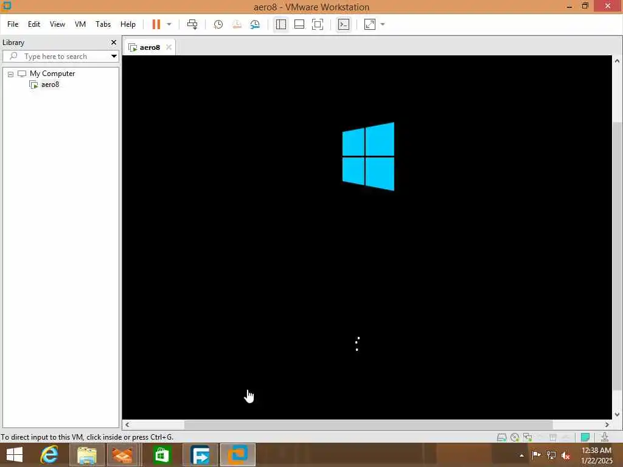The image size is (623, 467).
Task: Click the hard disk status bar icon
Action: click(x=502, y=437)
